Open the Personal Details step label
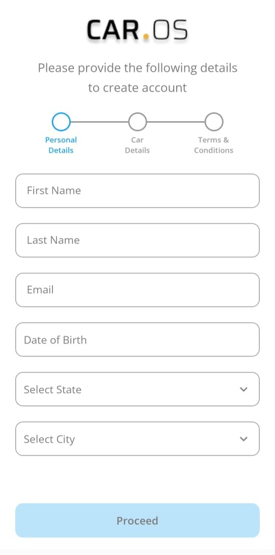Image resolution: width=275 pixels, height=555 pixels. (x=61, y=145)
